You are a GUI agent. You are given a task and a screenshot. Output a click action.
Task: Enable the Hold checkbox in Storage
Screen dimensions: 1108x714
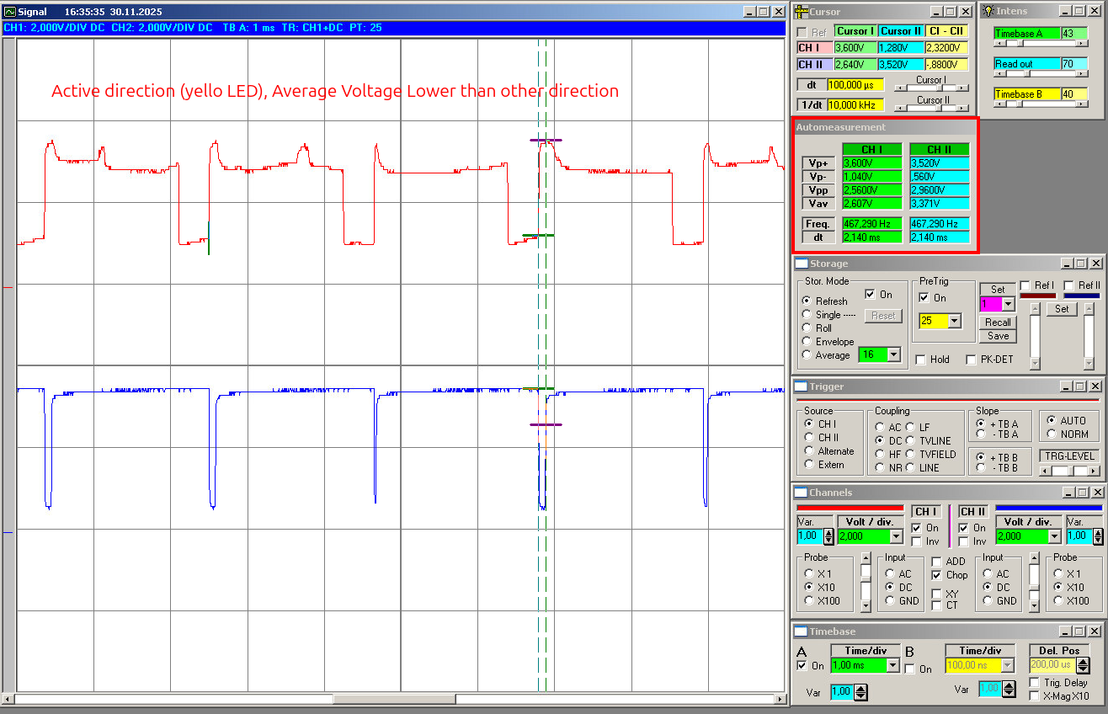920,360
